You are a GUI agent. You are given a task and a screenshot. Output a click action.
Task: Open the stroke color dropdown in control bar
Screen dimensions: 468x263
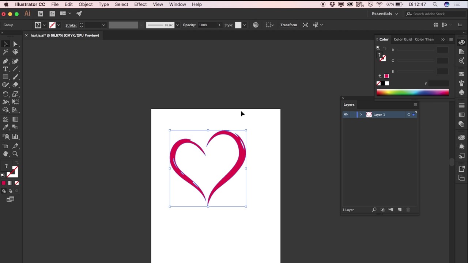click(58, 25)
